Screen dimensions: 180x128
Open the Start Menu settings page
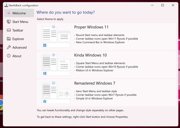[x=20, y=22]
